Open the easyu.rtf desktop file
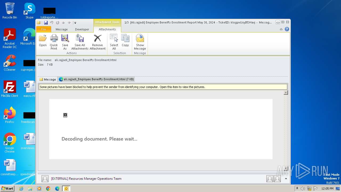This screenshot has height=192, width=341. (29, 89)
